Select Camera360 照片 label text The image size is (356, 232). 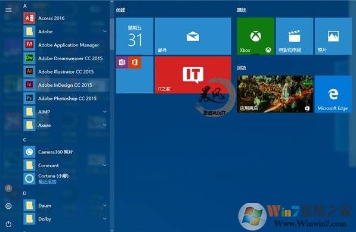[x=55, y=152]
